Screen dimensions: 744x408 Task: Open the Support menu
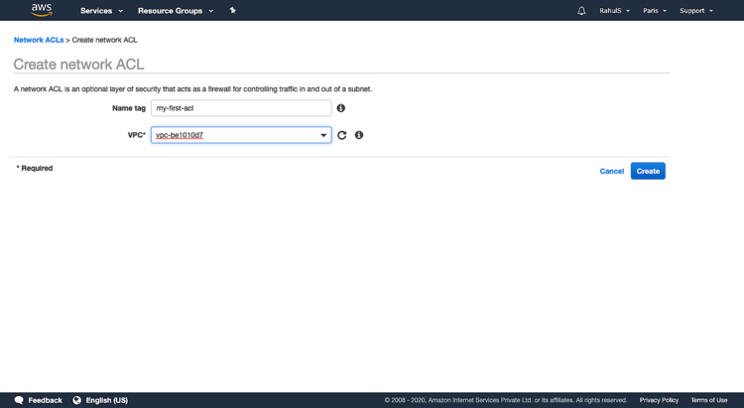point(695,11)
